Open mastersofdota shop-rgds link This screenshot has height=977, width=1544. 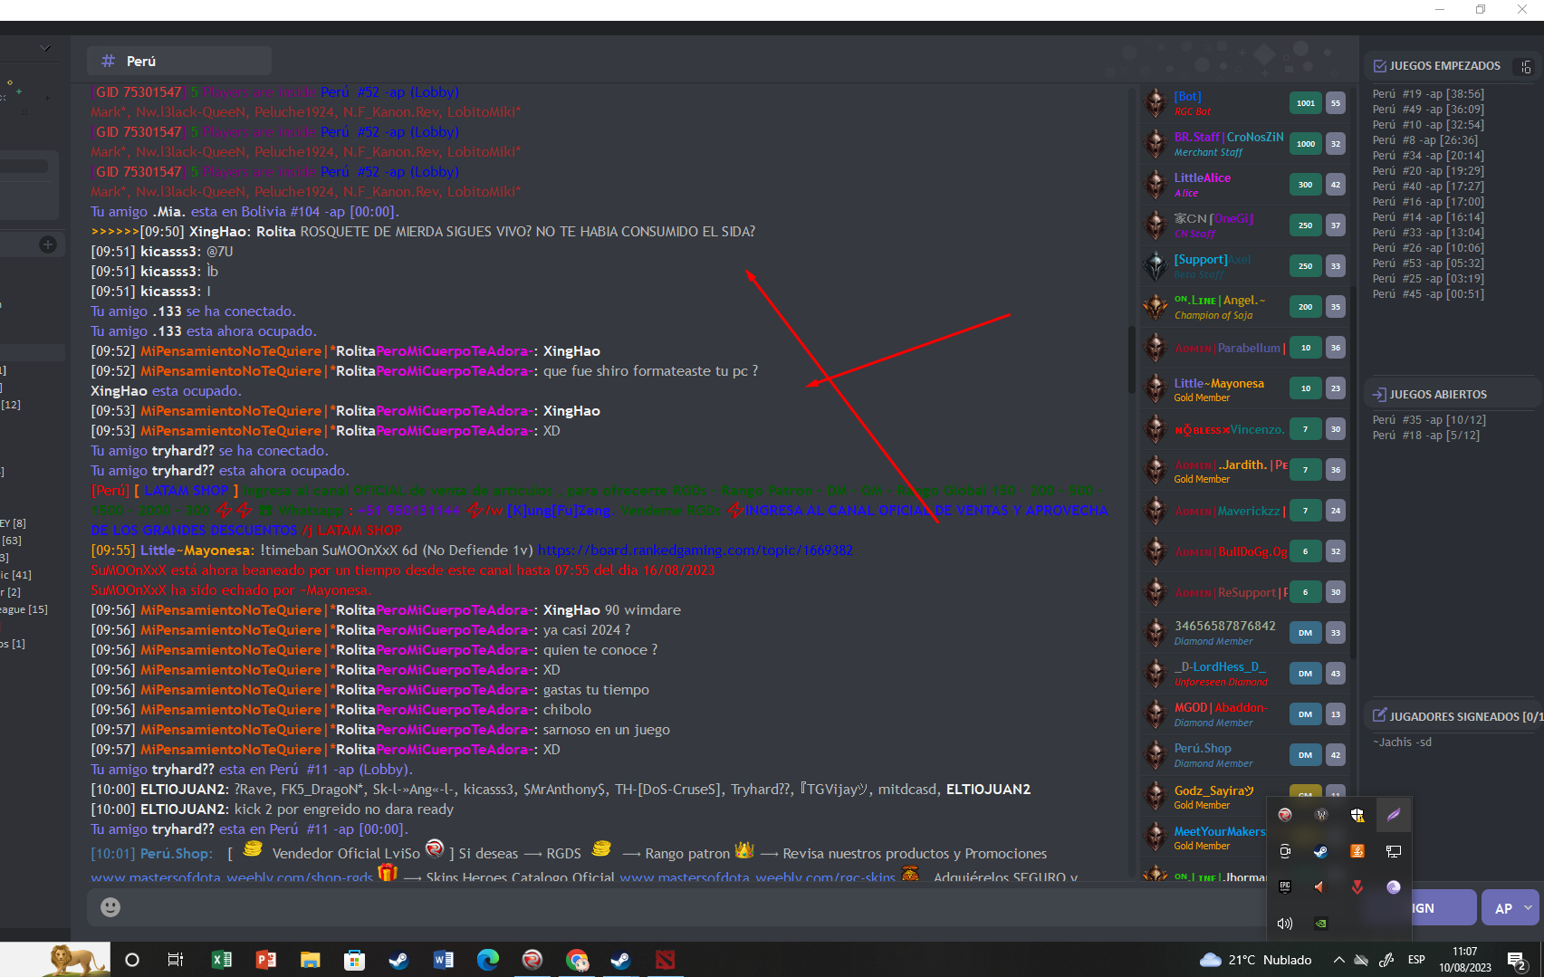pos(232,877)
